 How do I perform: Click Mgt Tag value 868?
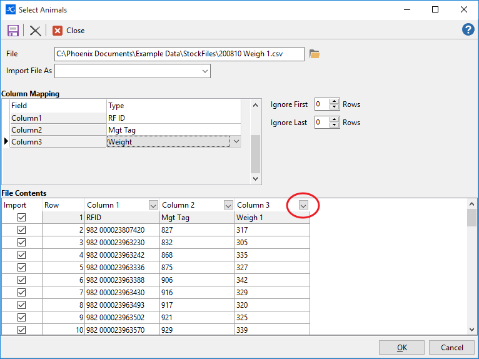[197, 255]
